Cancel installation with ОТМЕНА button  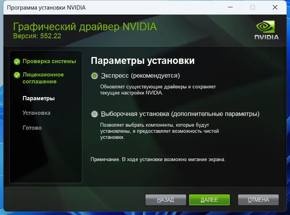[x=258, y=200]
